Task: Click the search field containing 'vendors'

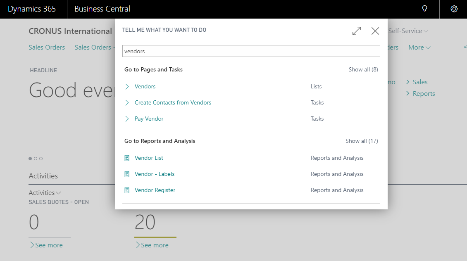Action: [x=251, y=51]
